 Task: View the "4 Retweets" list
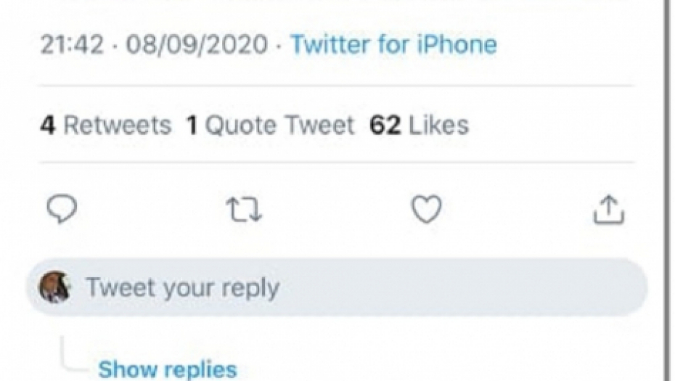[105, 125]
